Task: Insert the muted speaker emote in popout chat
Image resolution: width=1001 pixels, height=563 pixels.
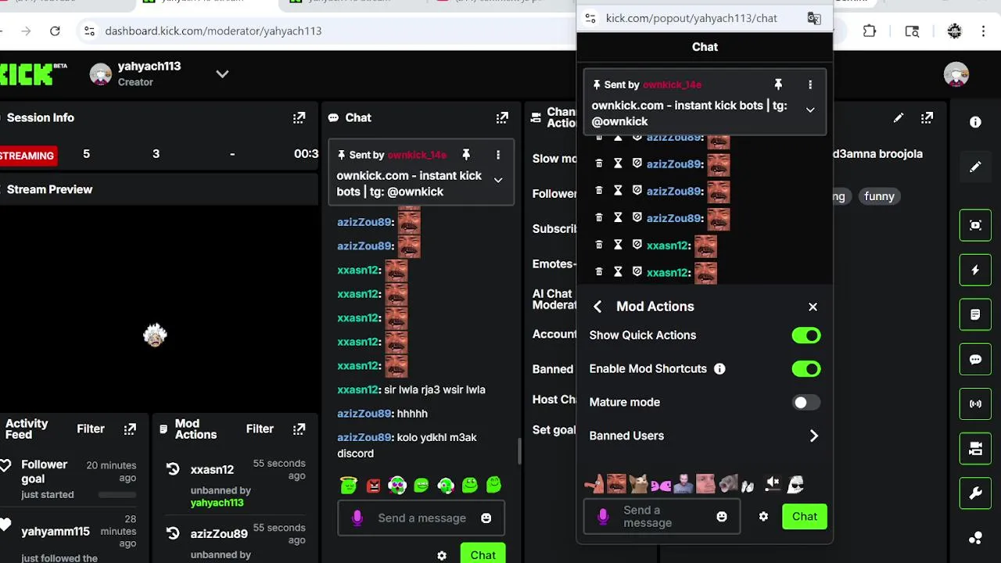Action: tap(773, 484)
